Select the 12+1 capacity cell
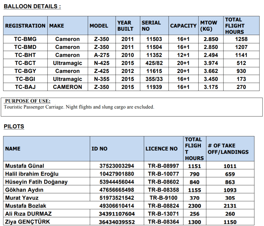Image resolution: width=264 pixels, height=226 pixels. coord(183,55)
